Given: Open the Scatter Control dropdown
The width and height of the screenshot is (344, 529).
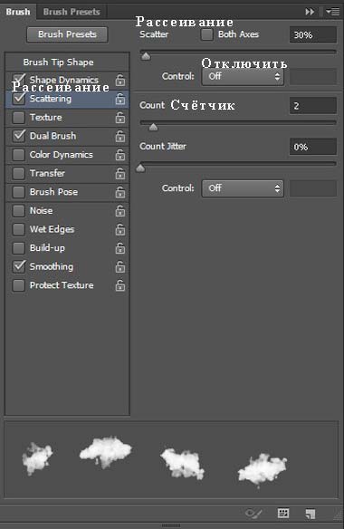Looking at the screenshot, I should click(243, 76).
